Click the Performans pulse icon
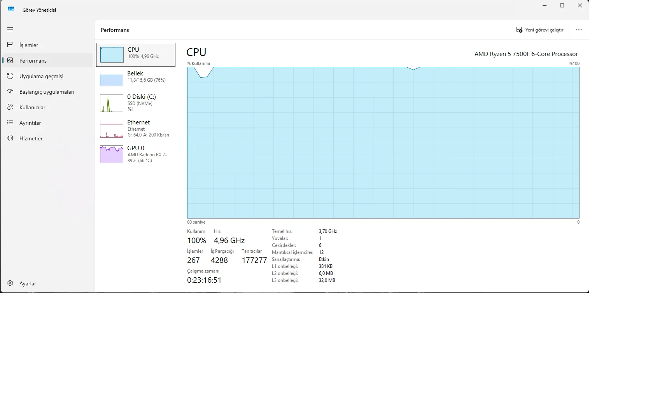660x411 pixels. pyautogui.click(x=10, y=60)
